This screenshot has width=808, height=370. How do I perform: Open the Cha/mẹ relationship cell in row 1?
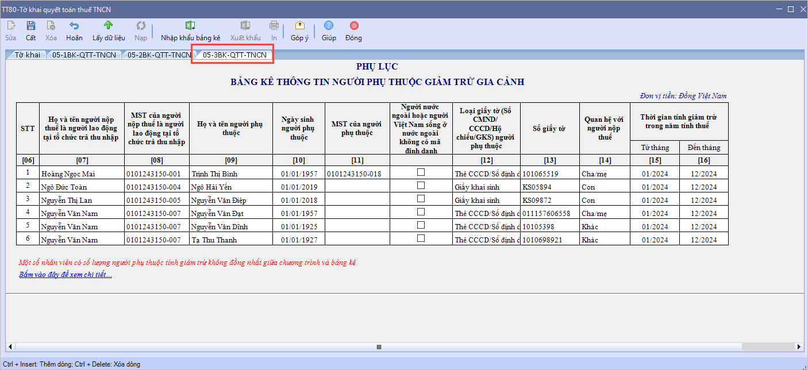pyautogui.click(x=604, y=174)
